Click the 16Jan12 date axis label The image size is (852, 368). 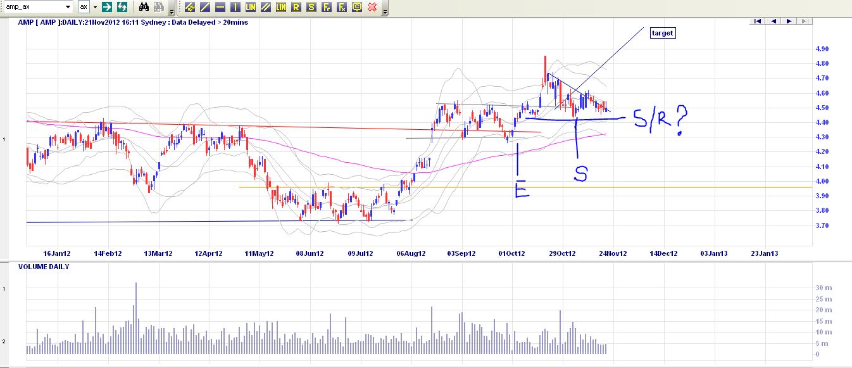[57, 253]
